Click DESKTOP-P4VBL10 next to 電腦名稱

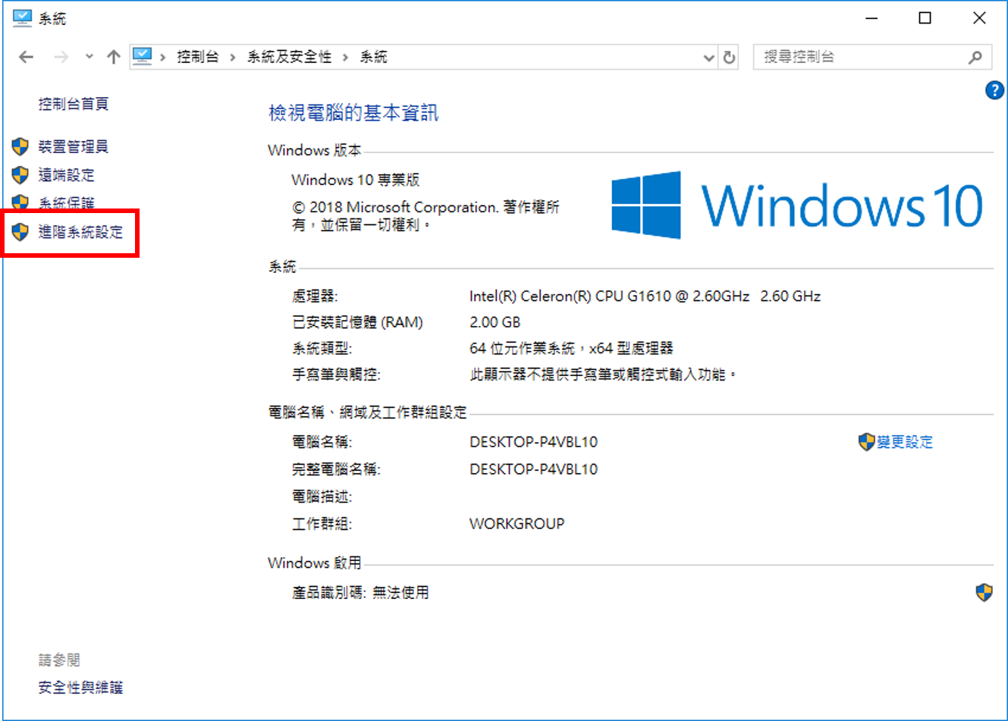534,442
